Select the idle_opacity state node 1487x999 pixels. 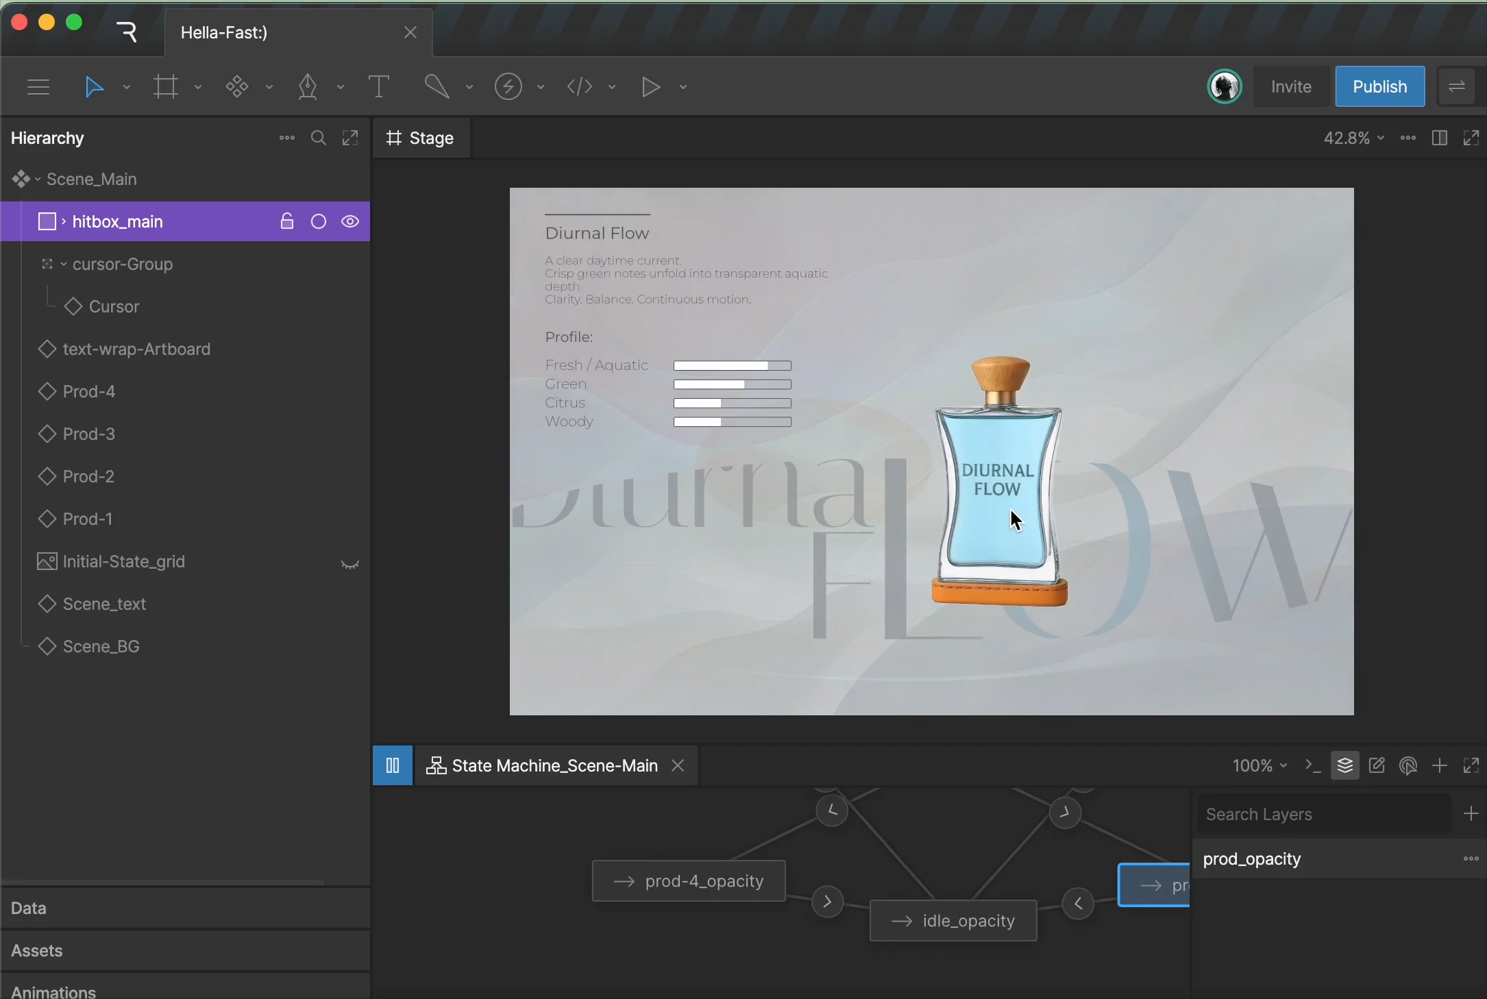pyautogui.click(x=953, y=921)
